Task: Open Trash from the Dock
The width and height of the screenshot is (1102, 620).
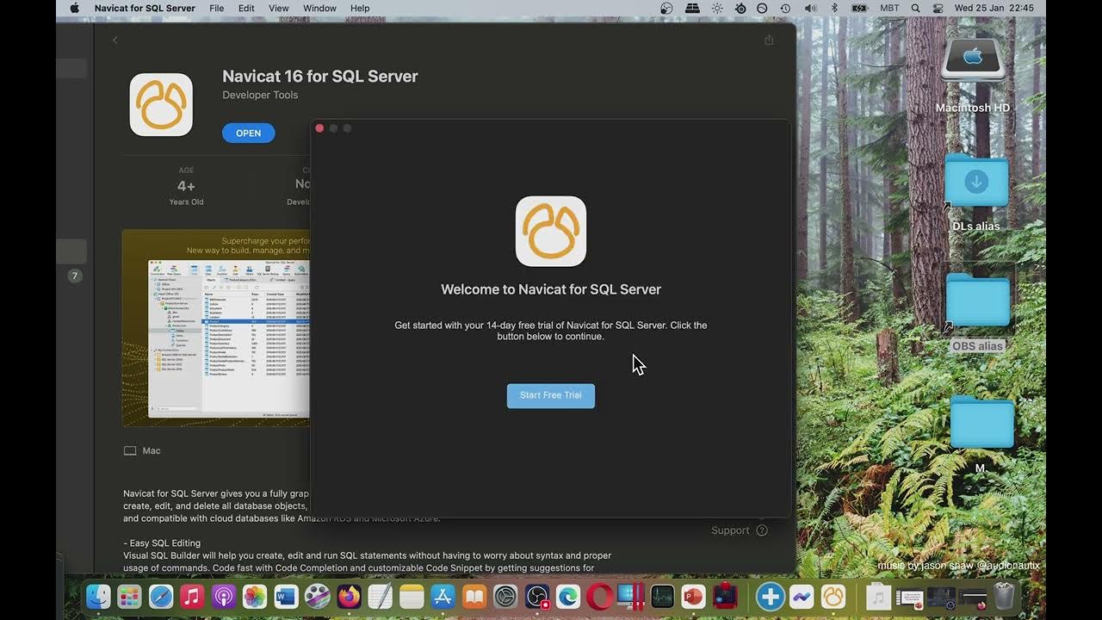Action: pos(1004,596)
